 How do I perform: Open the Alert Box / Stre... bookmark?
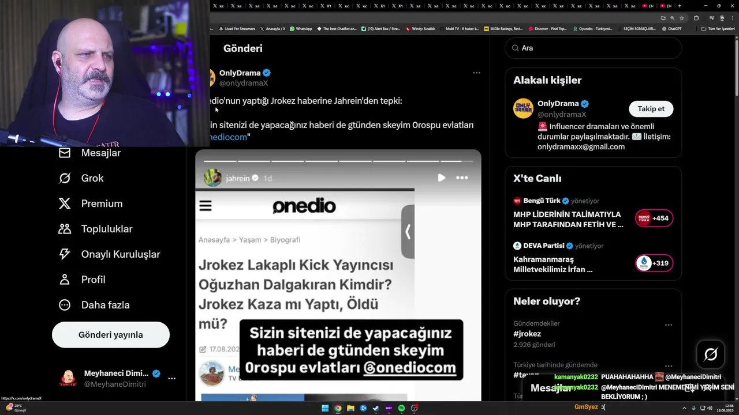(x=380, y=28)
